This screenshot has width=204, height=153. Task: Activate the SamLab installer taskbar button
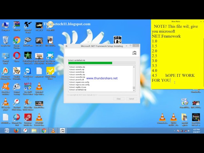click(x=62, y=130)
